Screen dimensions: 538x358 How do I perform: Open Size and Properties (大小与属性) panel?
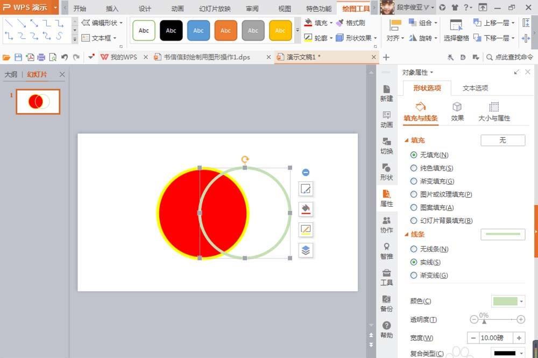point(493,111)
